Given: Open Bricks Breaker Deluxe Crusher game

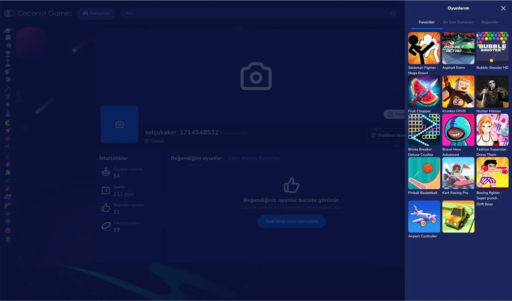Looking at the screenshot, I should pos(424,130).
